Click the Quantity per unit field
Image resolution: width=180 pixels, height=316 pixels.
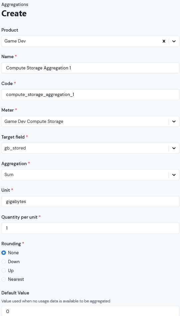click(x=90, y=228)
